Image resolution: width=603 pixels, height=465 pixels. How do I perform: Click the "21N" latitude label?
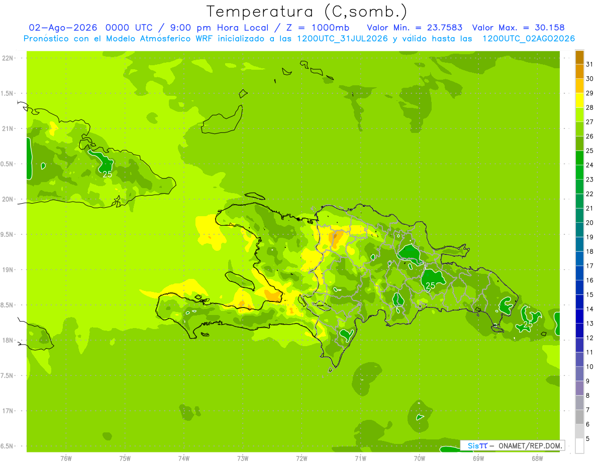(x=8, y=129)
